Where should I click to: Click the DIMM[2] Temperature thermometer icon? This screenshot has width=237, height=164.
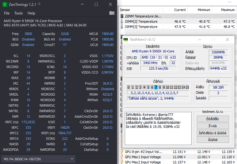[122, 21]
